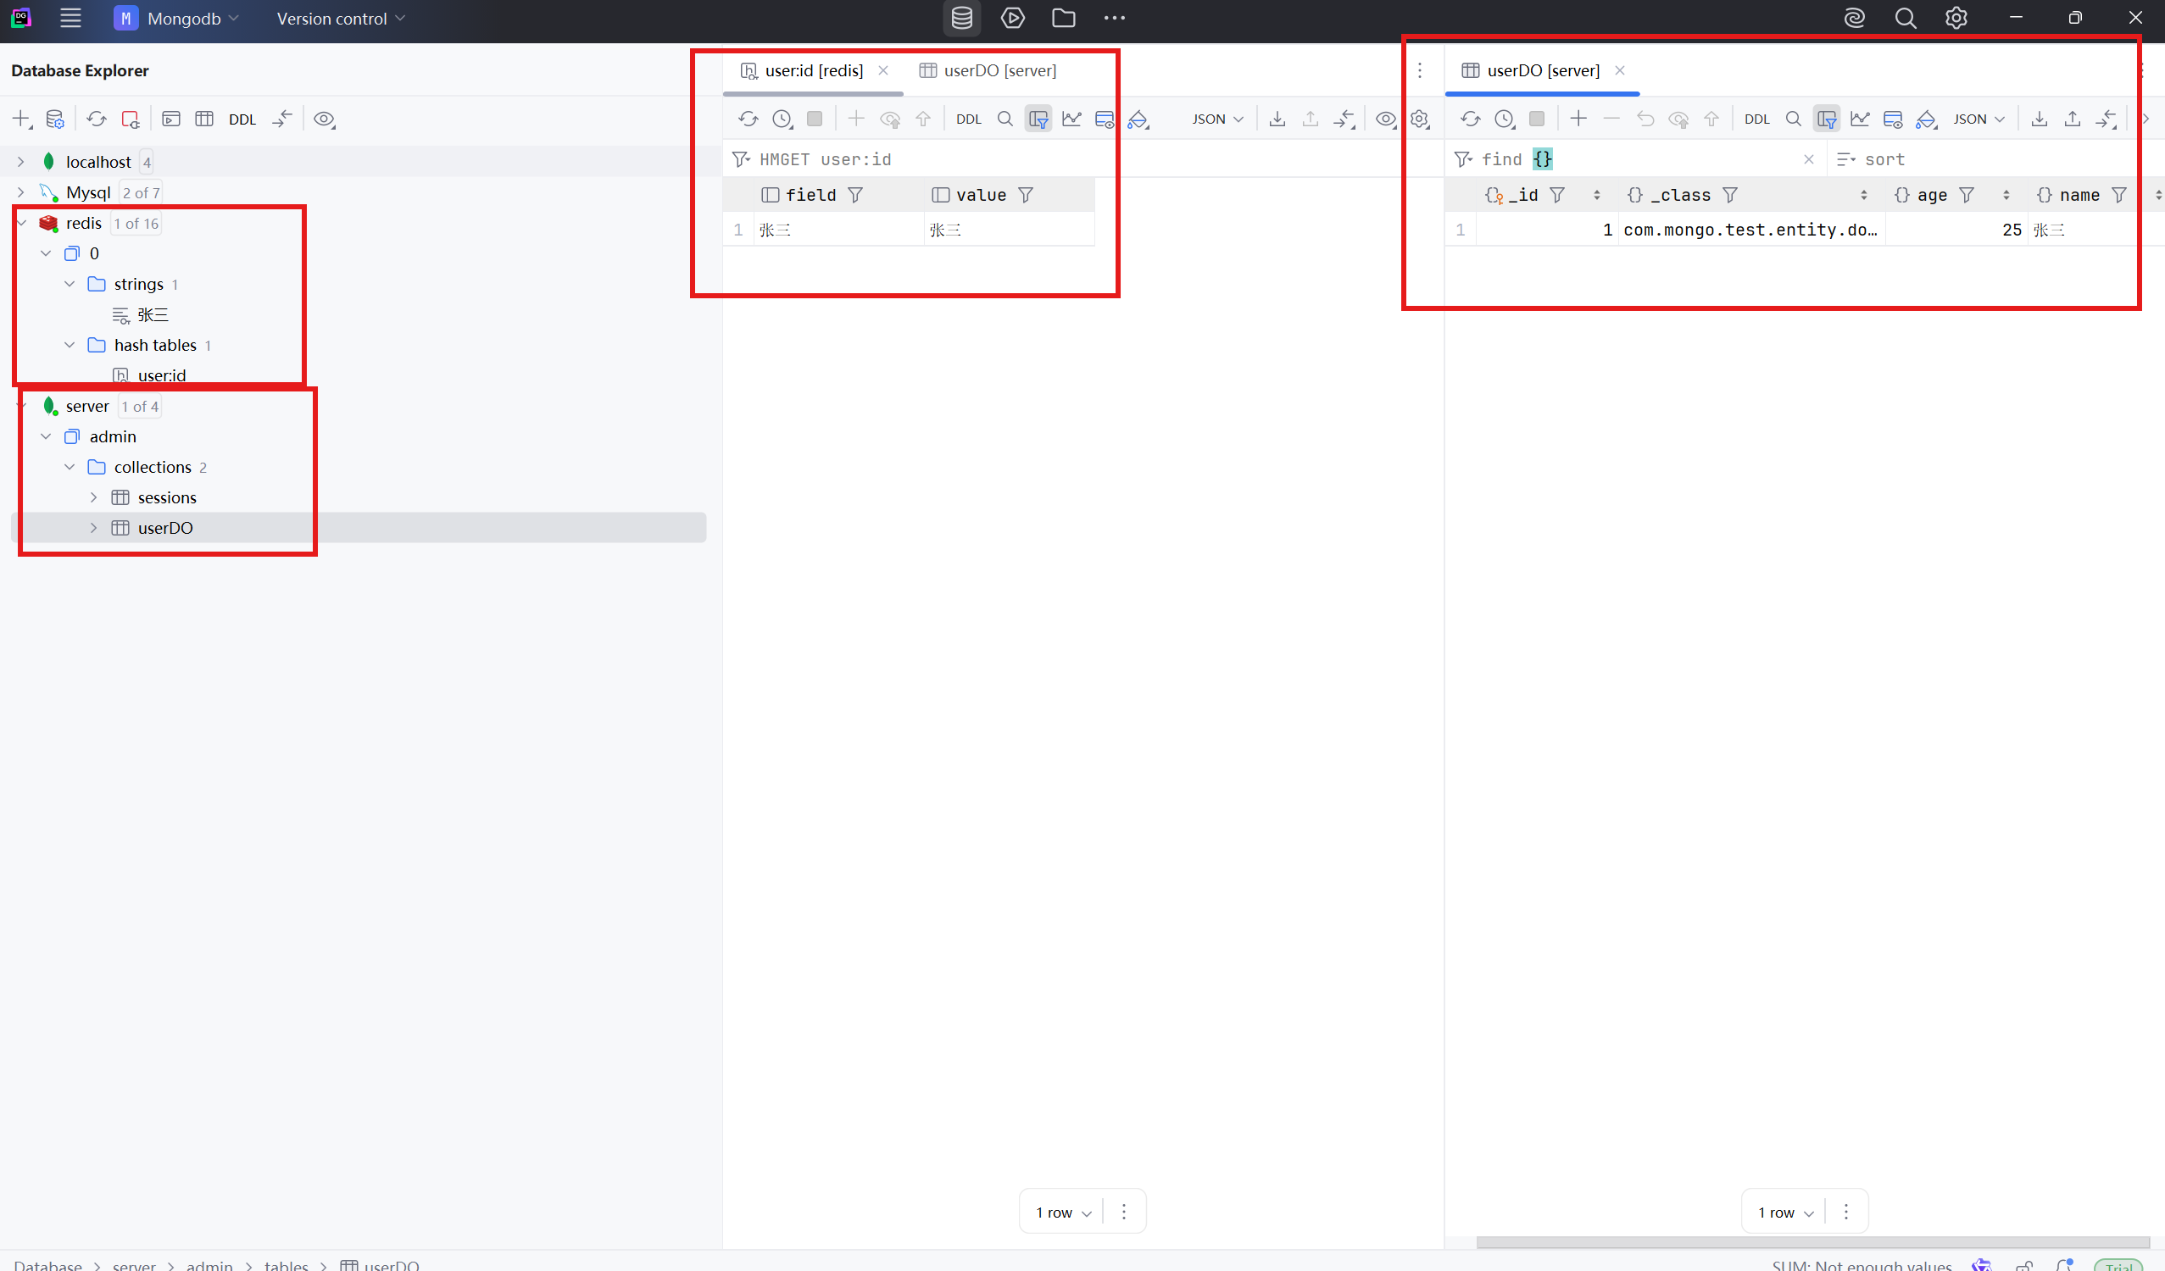Open the main hamburger menu
2165x1271 pixels.
coord(70,18)
